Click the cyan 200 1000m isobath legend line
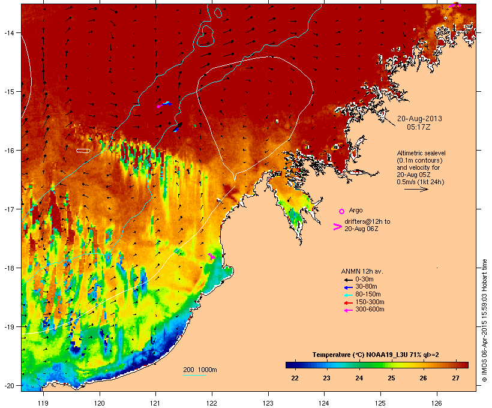Image resolution: width=492 pixels, height=408 pixels. (x=195, y=375)
